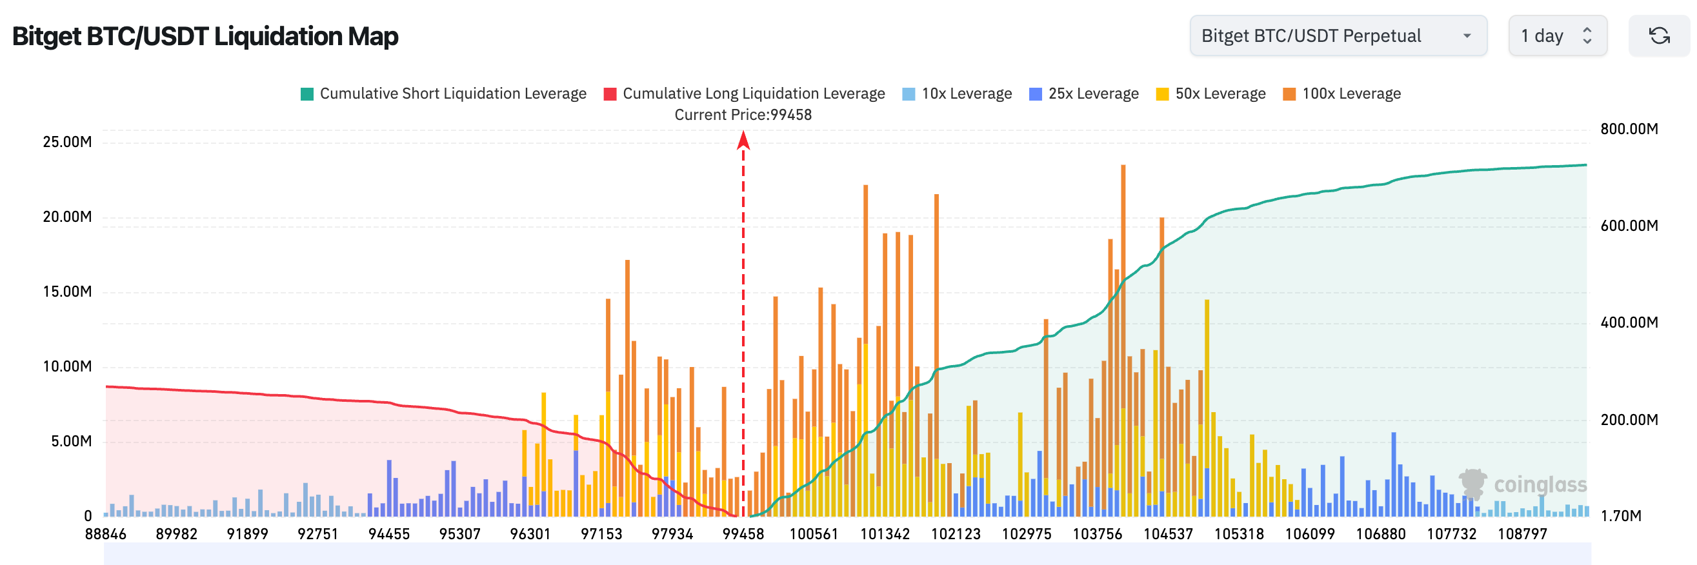
Task: Click the orange 100x legend swatch
Action: click(1290, 94)
